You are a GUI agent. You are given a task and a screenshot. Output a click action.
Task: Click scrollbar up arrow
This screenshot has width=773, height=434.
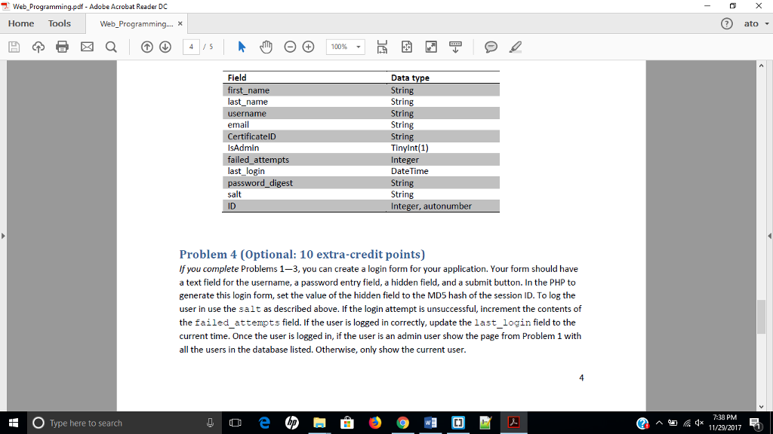click(761, 66)
